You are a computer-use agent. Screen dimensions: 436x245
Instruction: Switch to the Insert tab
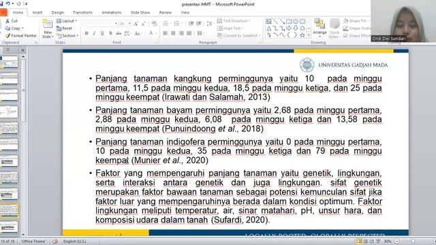point(37,12)
